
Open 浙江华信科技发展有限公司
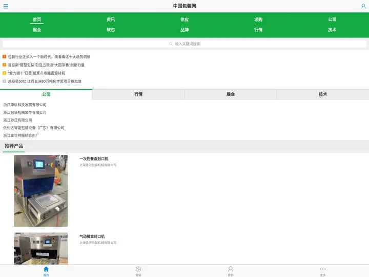pyautogui.click(x=25, y=105)
